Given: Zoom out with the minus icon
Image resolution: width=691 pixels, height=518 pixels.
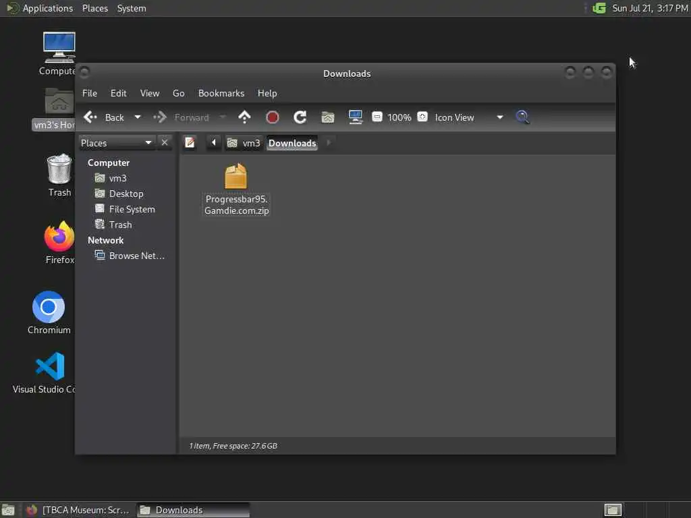Looking at the screenshot, I should tap(377, 117).
